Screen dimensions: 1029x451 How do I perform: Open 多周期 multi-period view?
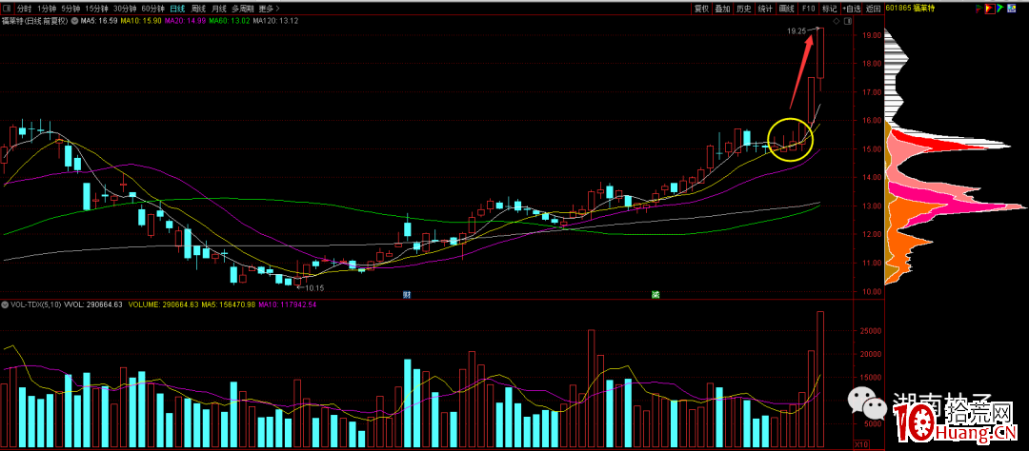click(x=244, y=8)
